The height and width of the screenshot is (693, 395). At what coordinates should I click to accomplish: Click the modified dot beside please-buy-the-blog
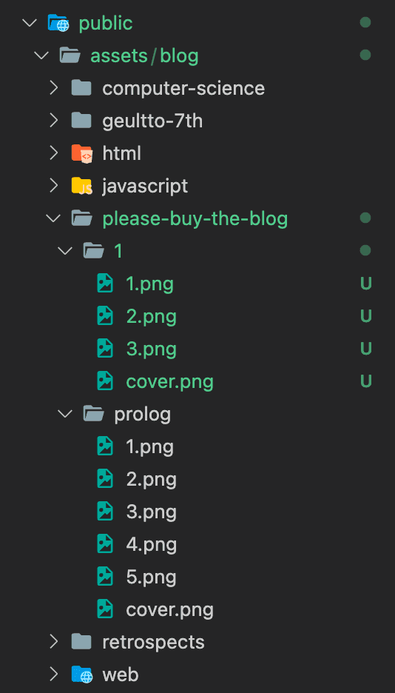365,218
